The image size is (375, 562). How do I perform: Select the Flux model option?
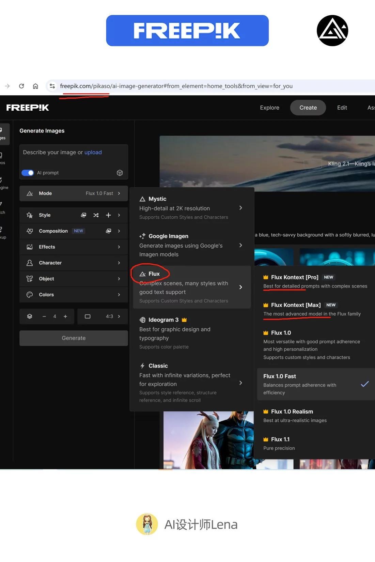(192, 287)
